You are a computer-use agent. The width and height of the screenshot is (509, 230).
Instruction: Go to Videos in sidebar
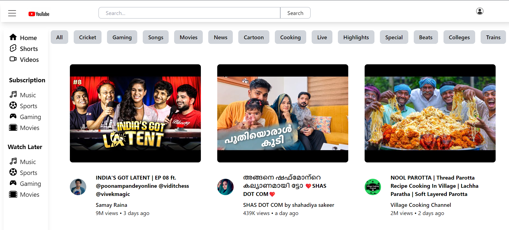tap(29, 60)
